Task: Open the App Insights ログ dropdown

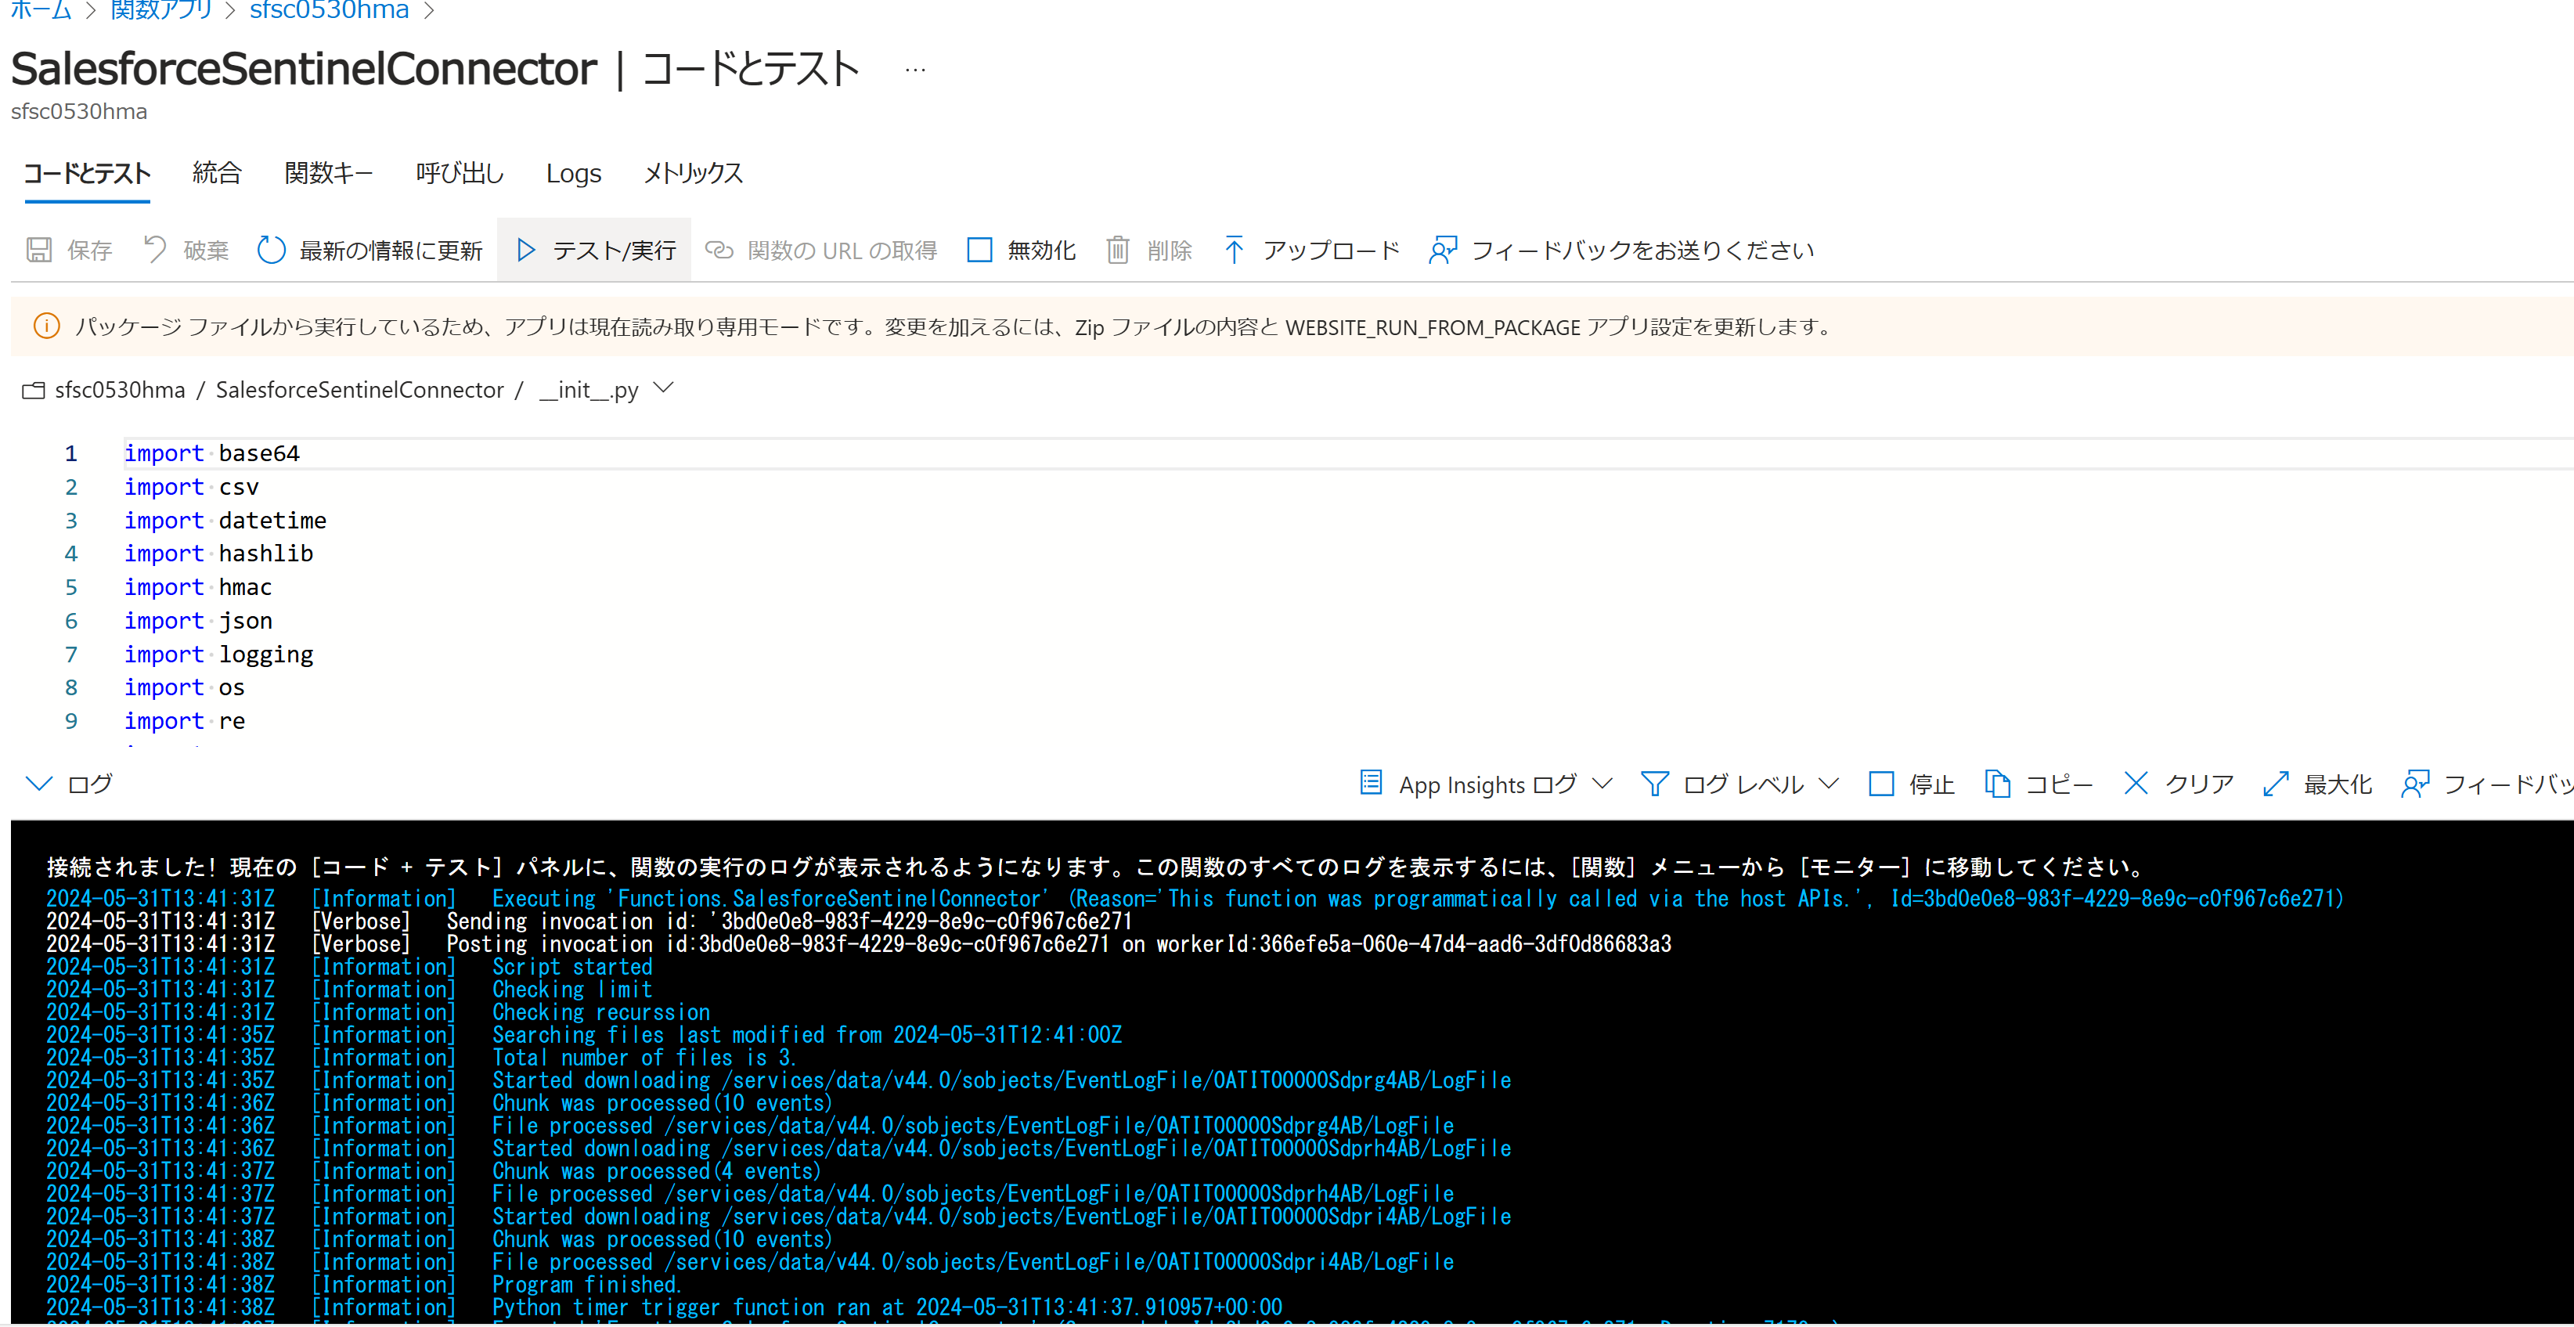Action: coord(1602,784)
